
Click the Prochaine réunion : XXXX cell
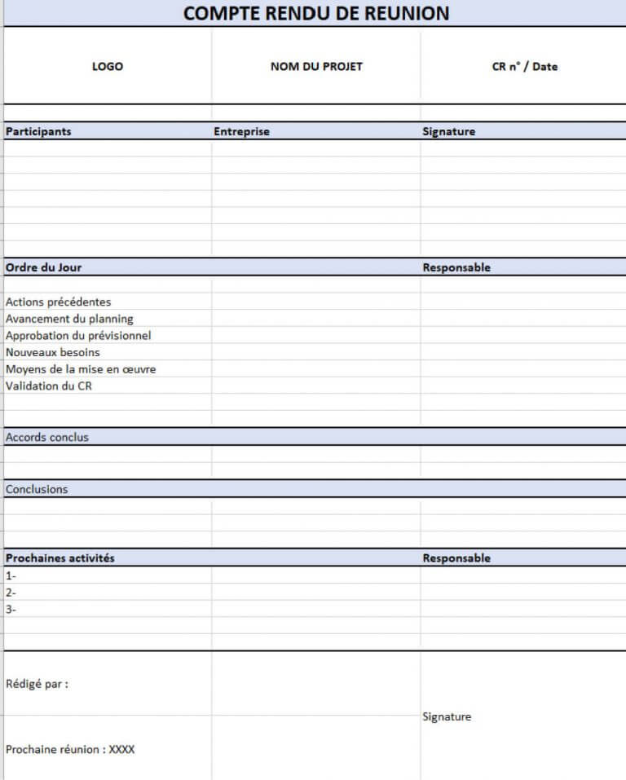pos(70,749)
